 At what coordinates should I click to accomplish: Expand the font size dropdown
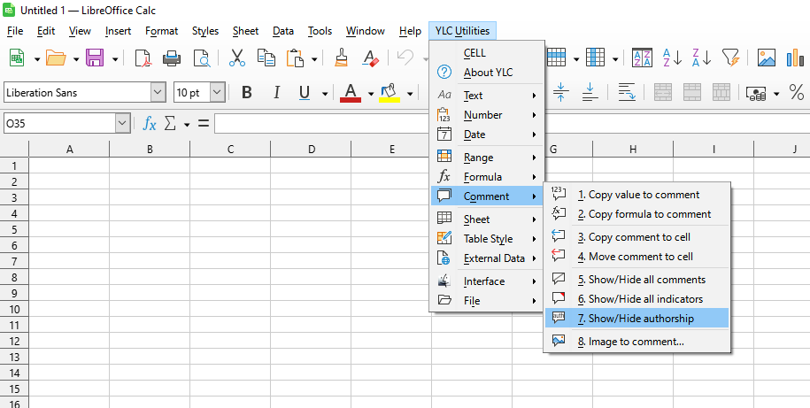point(217,93)
